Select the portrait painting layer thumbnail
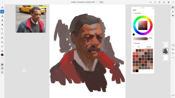 165,51
